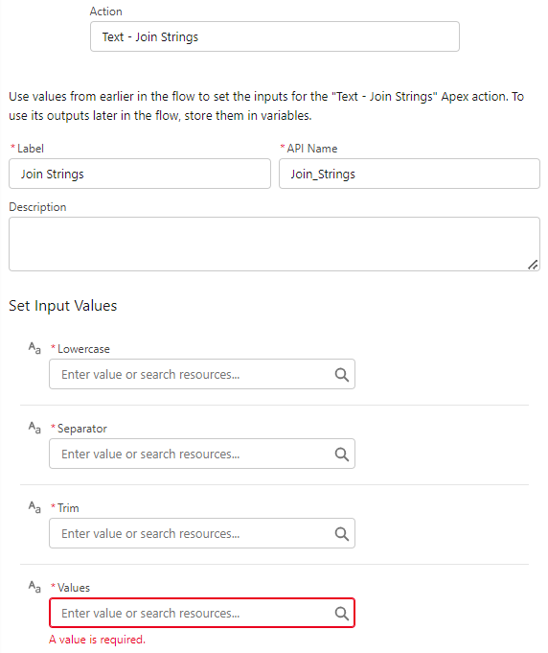Click the search icon in Values field

342,613
